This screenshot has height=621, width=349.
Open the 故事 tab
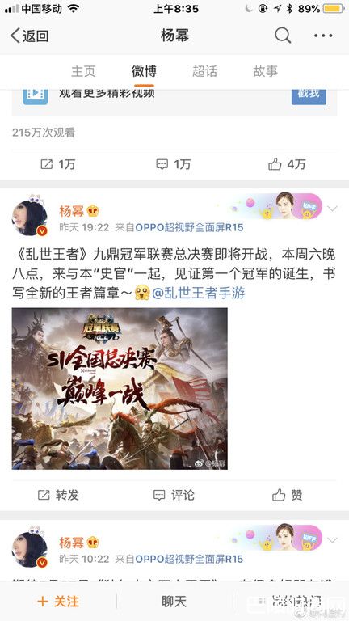265,71
